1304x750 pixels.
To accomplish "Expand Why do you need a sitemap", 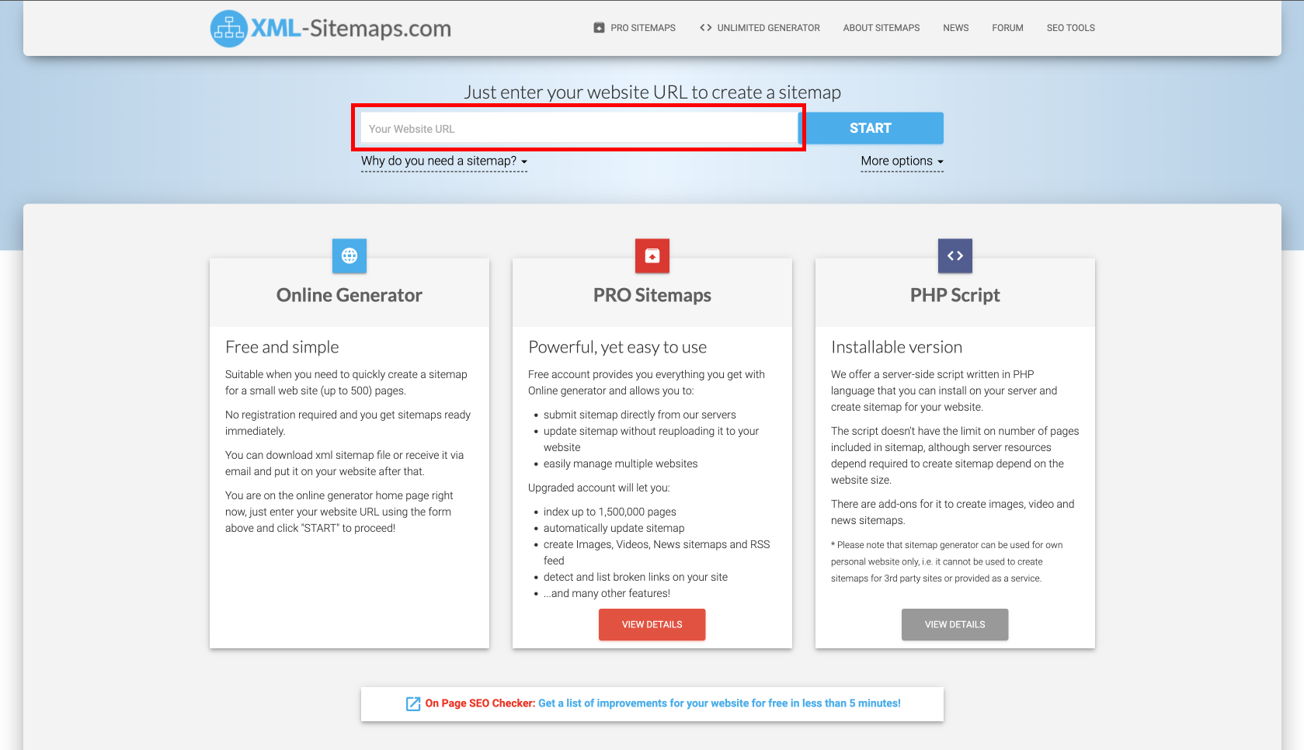I will pos(444,161).
